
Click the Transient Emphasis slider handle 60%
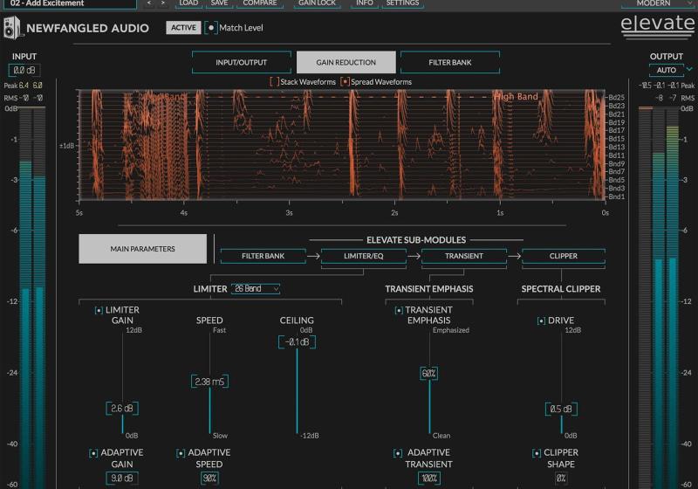[x=428, y=373]
